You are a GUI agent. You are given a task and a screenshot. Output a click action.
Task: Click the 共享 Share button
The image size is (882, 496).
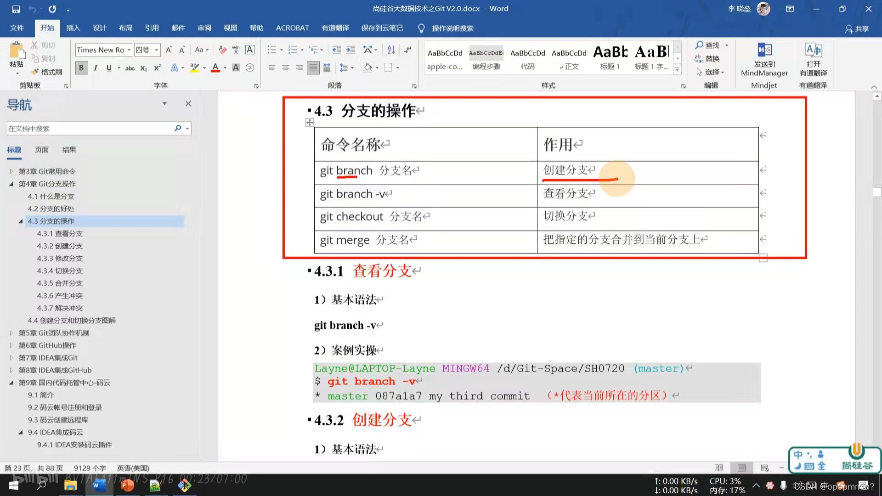click(x=857, y=28)
